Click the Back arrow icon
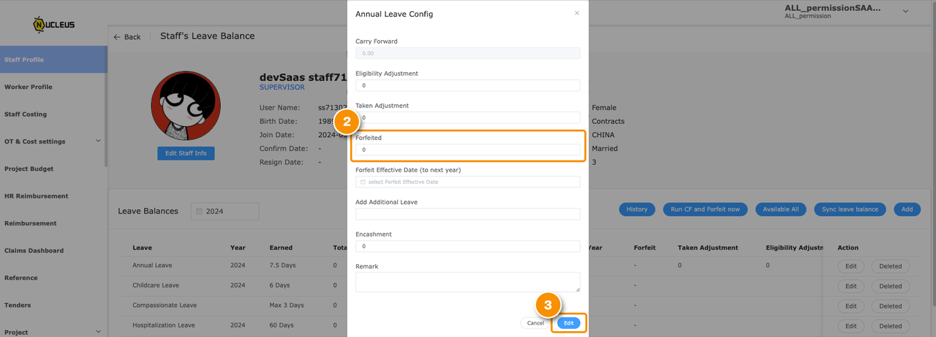Viewport: 936px width, 337px height. [117, 36]
